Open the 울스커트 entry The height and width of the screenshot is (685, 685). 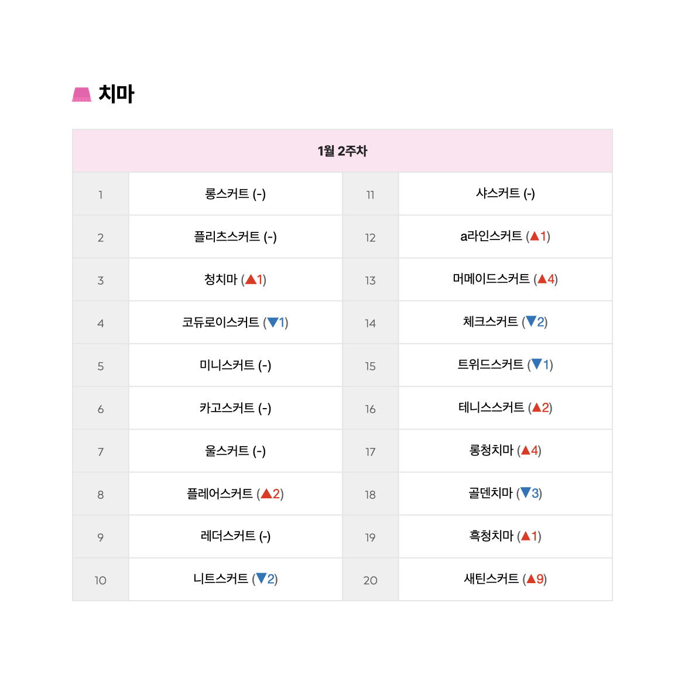pyautogui.click(x=235, y=451)
